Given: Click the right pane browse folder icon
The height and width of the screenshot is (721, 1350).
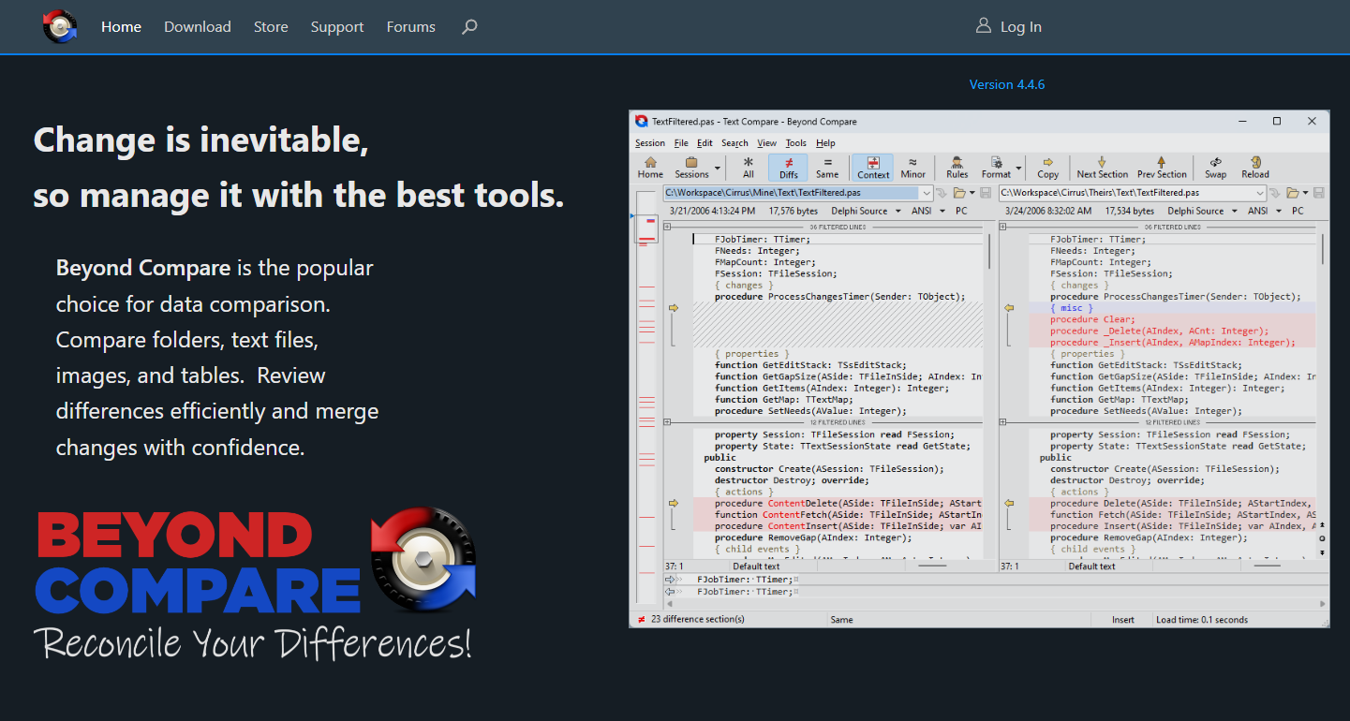Looking at the screenshot, I should coord(1293,193).
